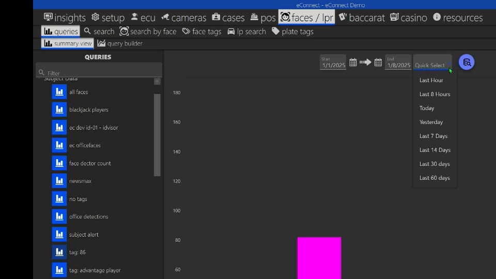496x279 pixels.
Task: Switch to the casino tab
Action: click(408, 18)
